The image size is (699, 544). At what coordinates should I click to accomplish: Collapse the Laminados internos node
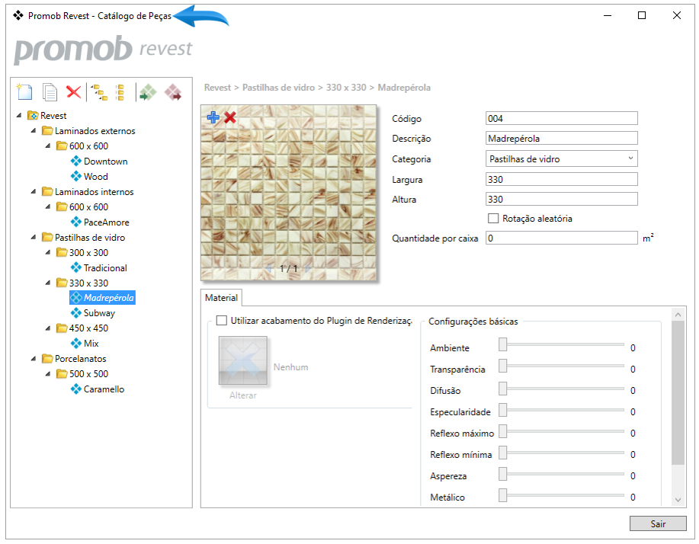[x=34, y=191]
